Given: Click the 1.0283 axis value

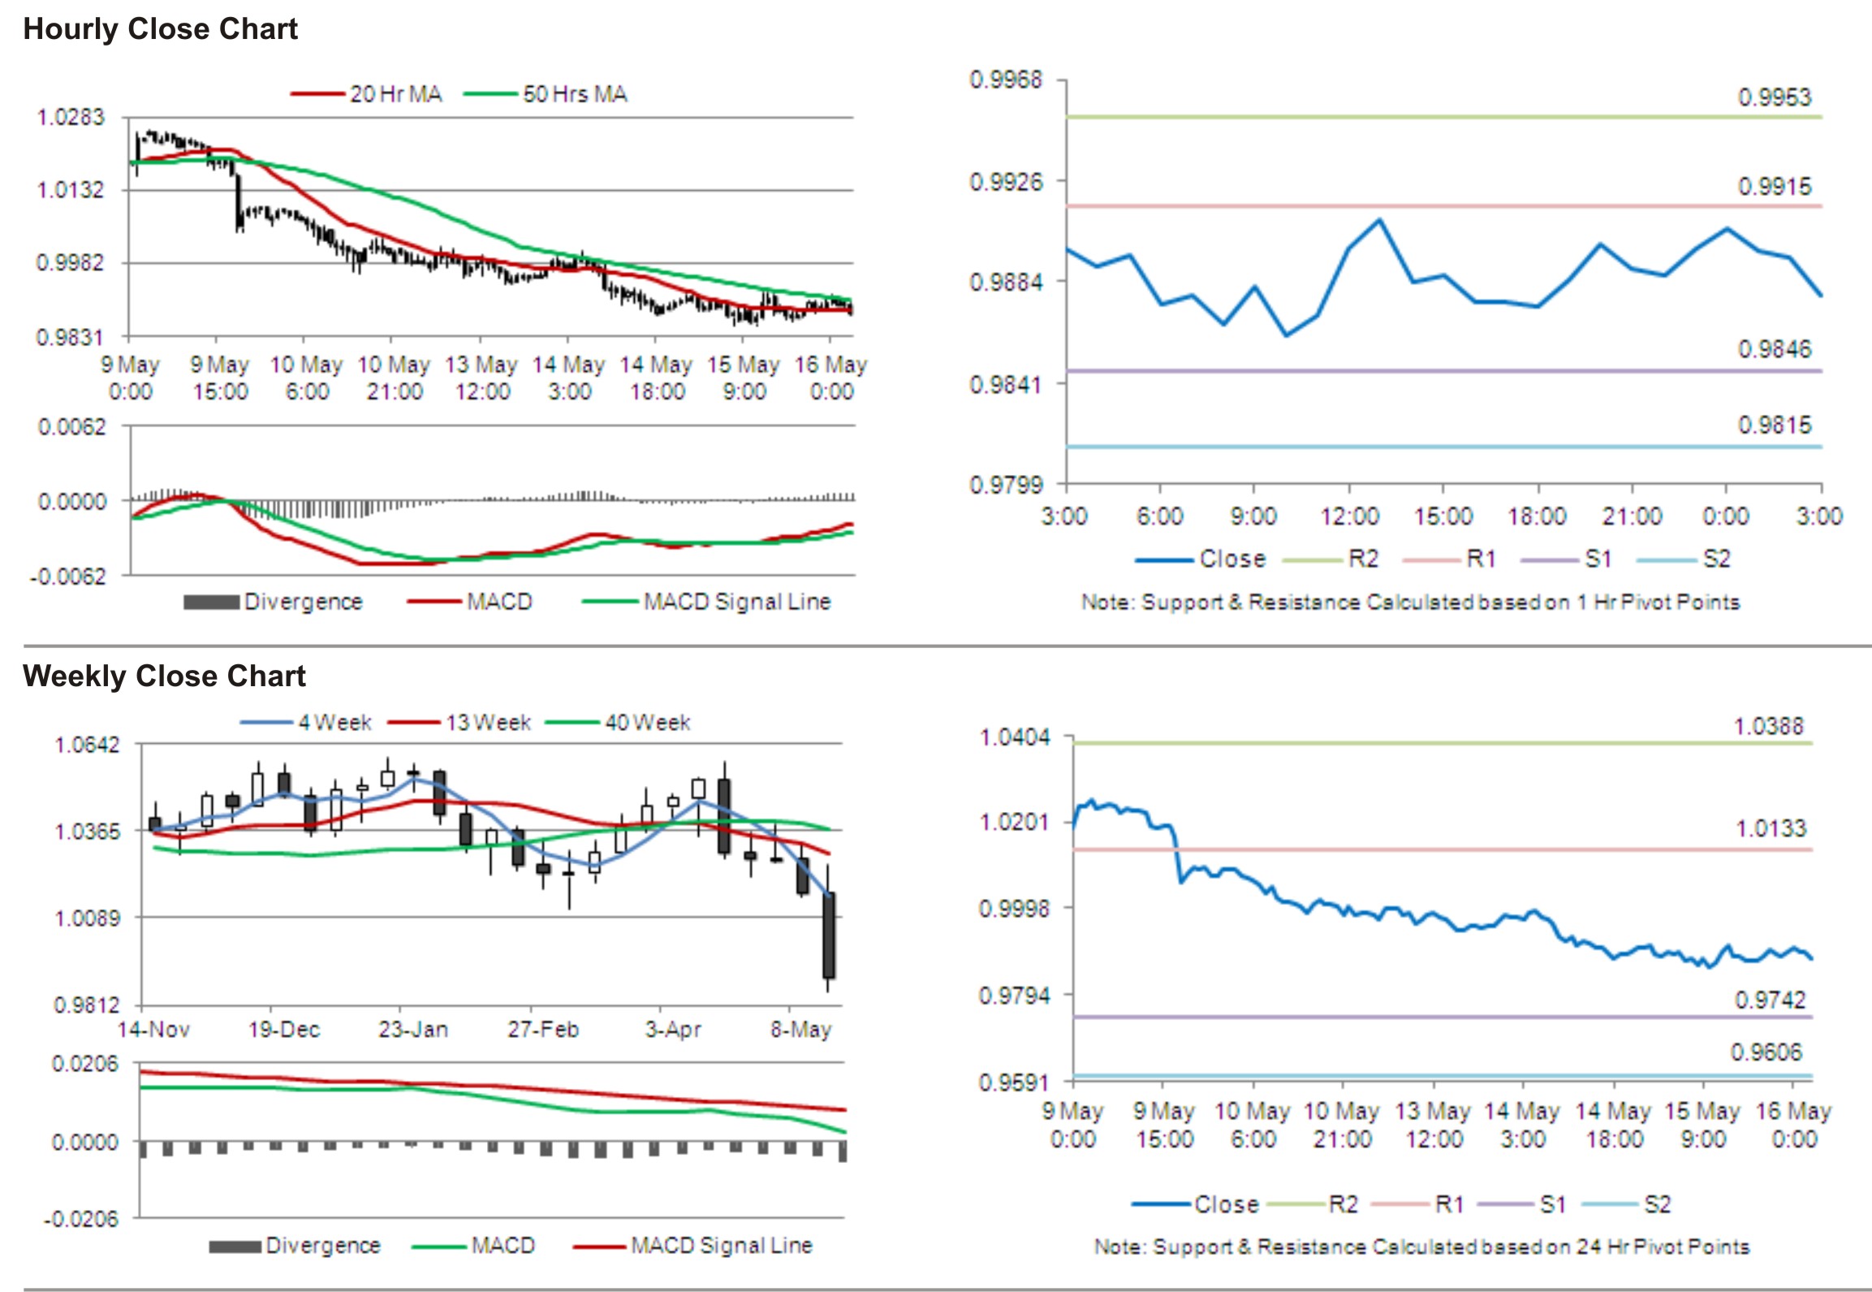Looking at the screenshot, I should click(x=71, y=118).
